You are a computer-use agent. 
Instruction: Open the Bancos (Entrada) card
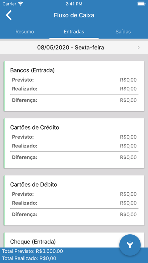coord(74,86)
